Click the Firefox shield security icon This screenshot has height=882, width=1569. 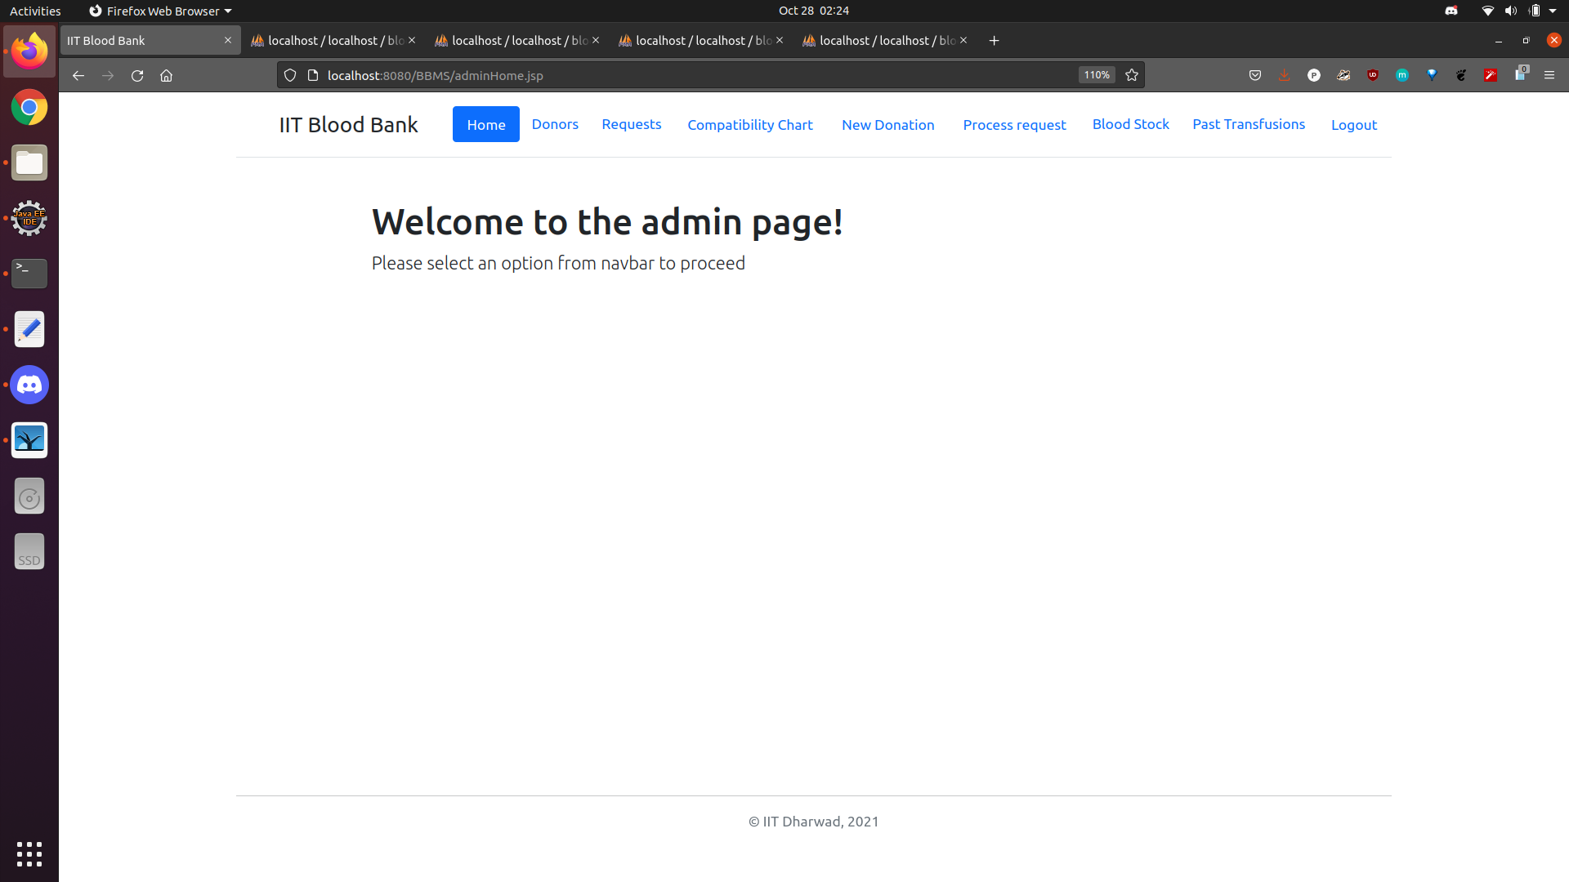point(290,74)
